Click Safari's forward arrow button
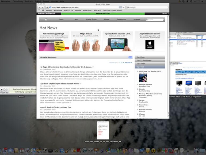 coord(43,8)
